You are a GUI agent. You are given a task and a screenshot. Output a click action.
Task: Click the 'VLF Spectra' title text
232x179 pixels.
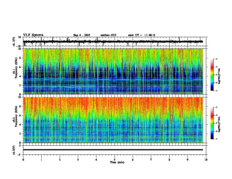tap(33, 35)
